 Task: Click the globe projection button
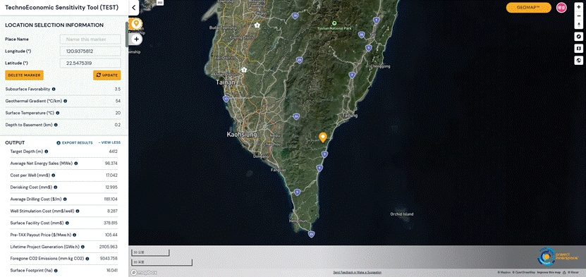click(x=578, y=61)
